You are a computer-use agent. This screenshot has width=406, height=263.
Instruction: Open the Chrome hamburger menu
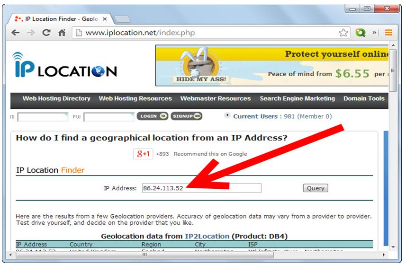(388, 33)
